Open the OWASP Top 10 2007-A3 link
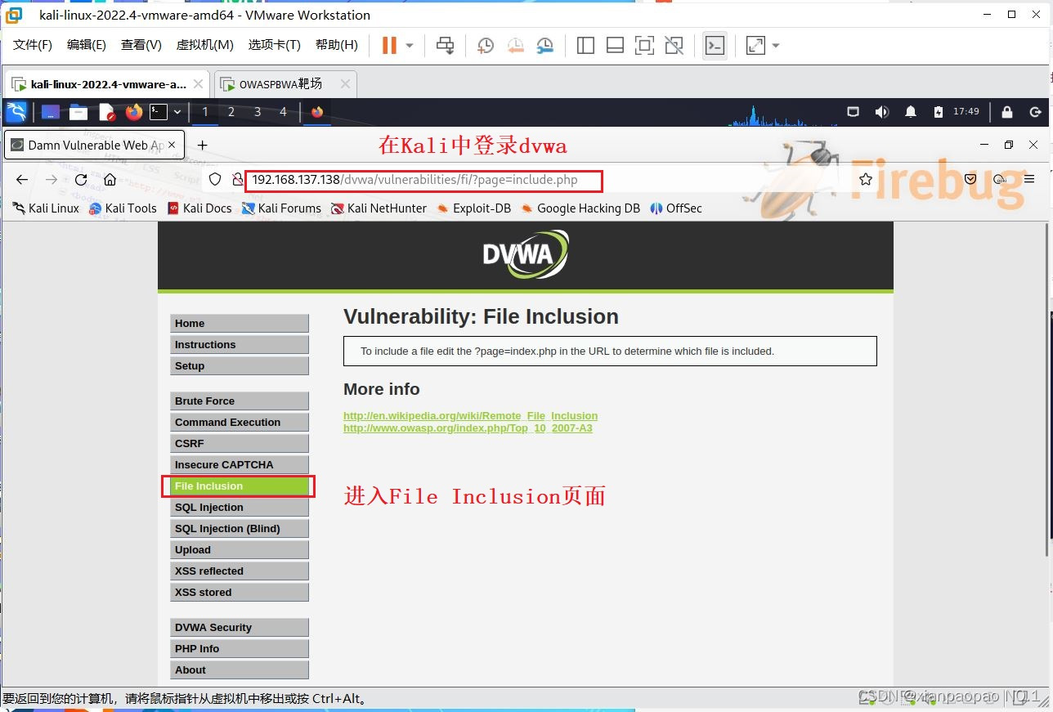The image size is (1053, 712). (468, 428)
